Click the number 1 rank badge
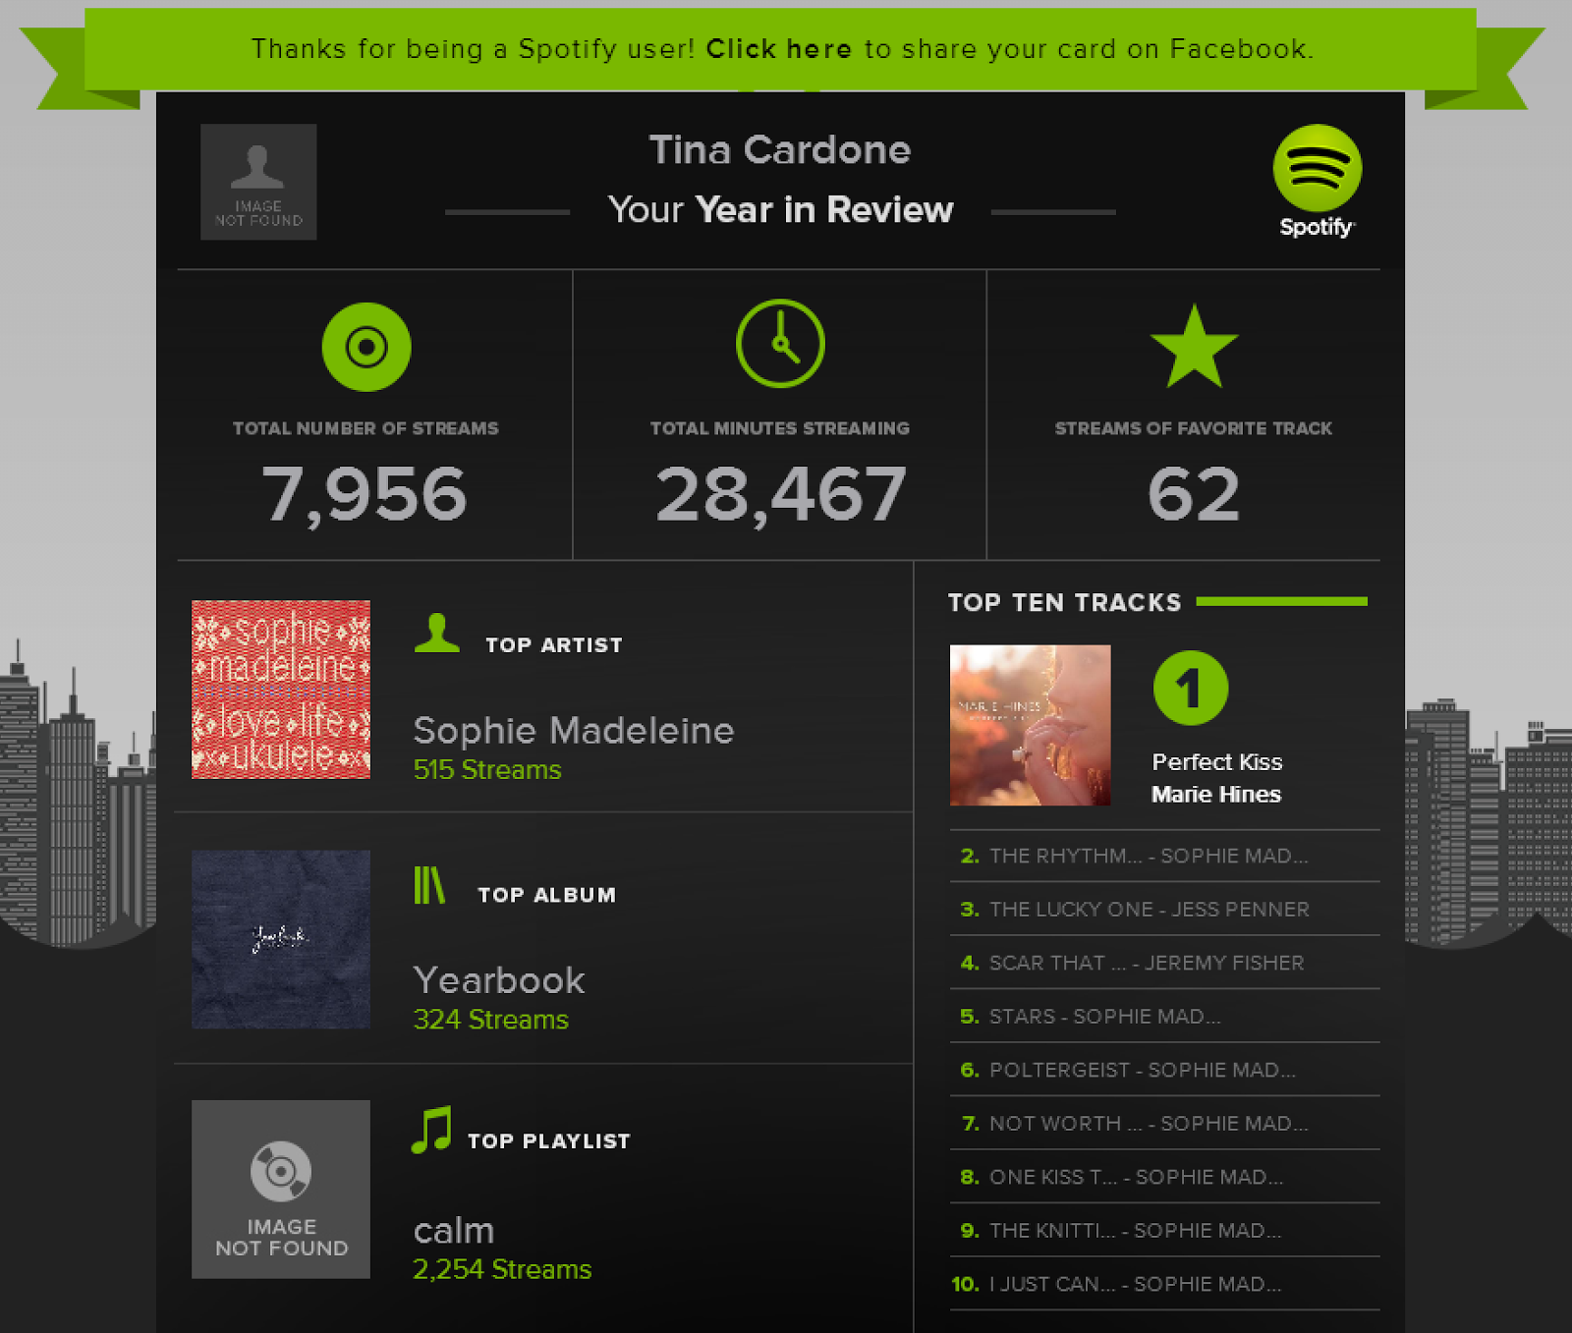This screenshot has width=1572, height=1333. pos(1191,688)
